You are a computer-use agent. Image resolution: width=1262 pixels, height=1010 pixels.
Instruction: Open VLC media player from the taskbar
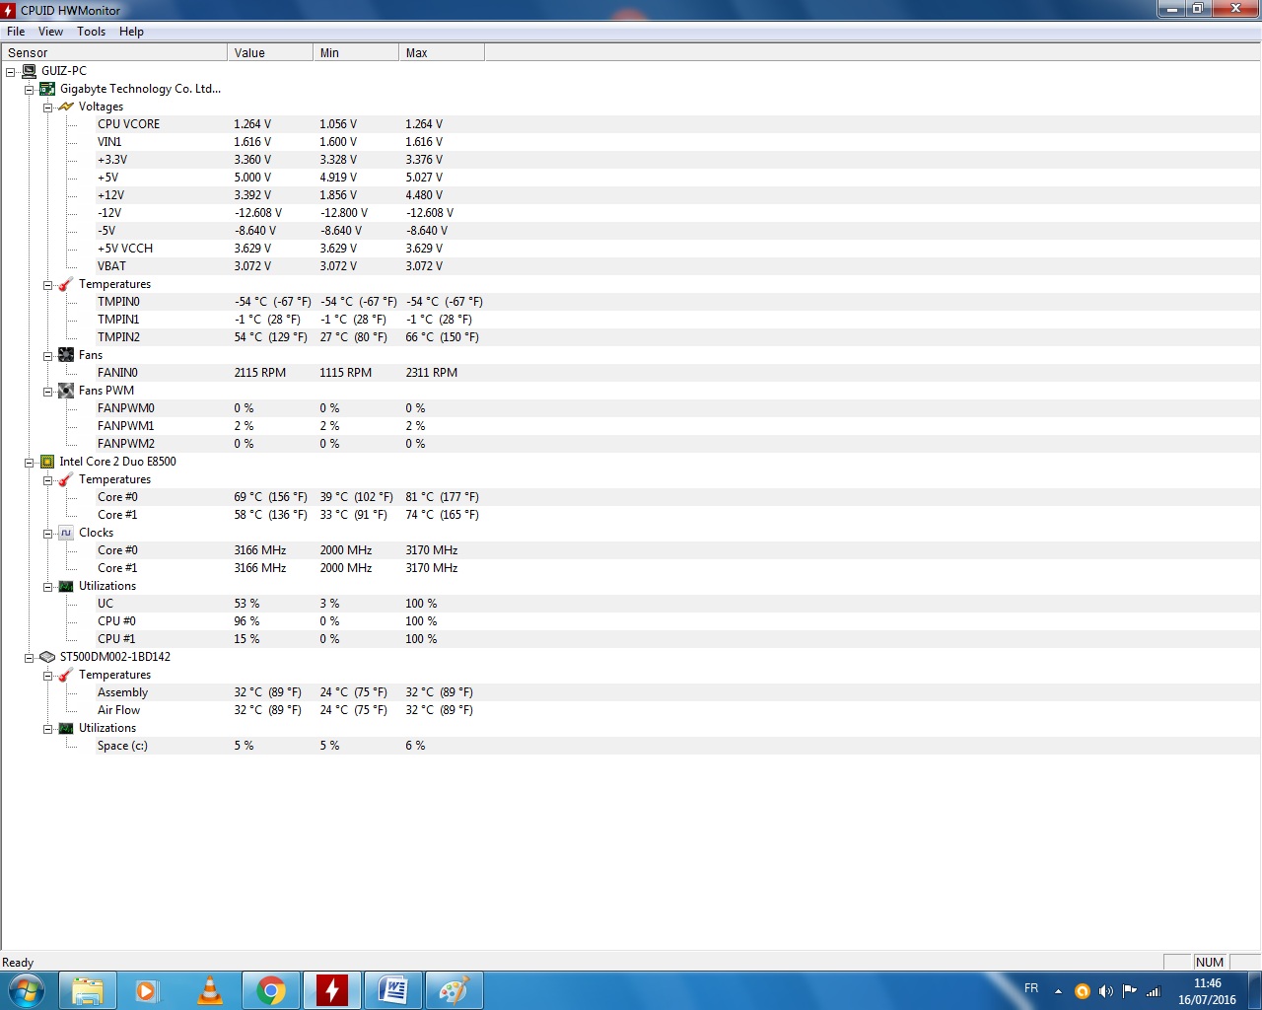coord(210,990)
